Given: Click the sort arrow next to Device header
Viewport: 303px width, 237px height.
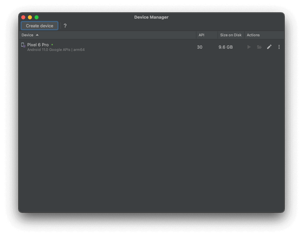Looking at the screenshot, I should tap(37, 35).
